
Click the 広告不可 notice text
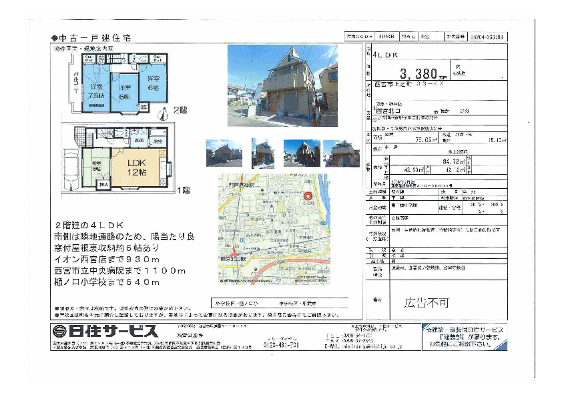(427, 303)
